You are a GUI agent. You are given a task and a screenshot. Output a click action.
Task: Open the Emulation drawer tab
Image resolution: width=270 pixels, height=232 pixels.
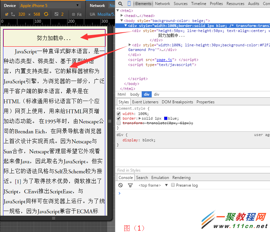pos(160,178)
